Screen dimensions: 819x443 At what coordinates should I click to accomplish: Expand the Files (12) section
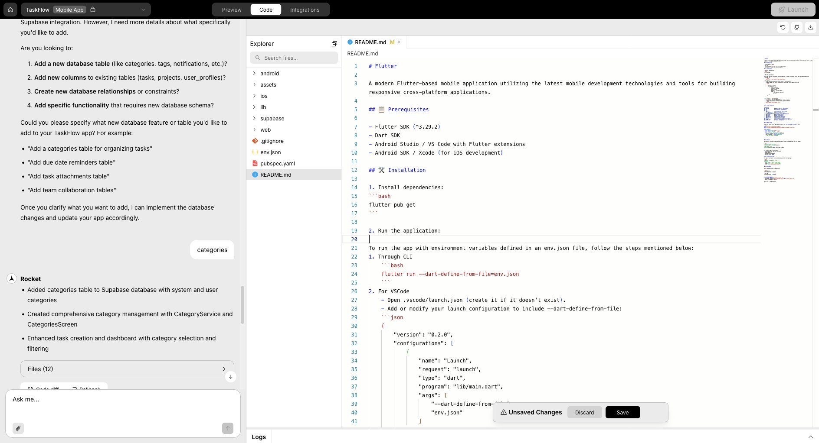click(x=224, y=369)
